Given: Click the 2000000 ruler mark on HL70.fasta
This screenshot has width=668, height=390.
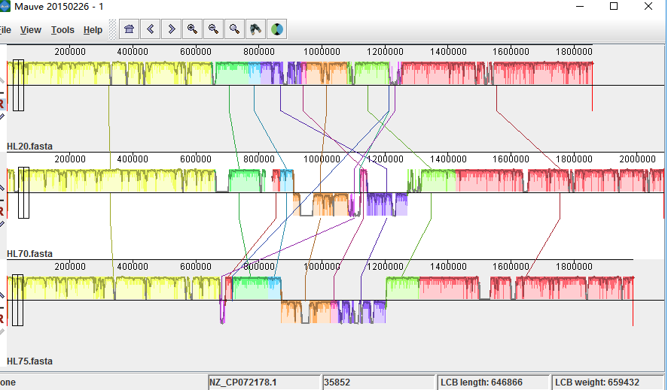Looking at the screenshot, I should pyautogui.click(x=637, y=159).
